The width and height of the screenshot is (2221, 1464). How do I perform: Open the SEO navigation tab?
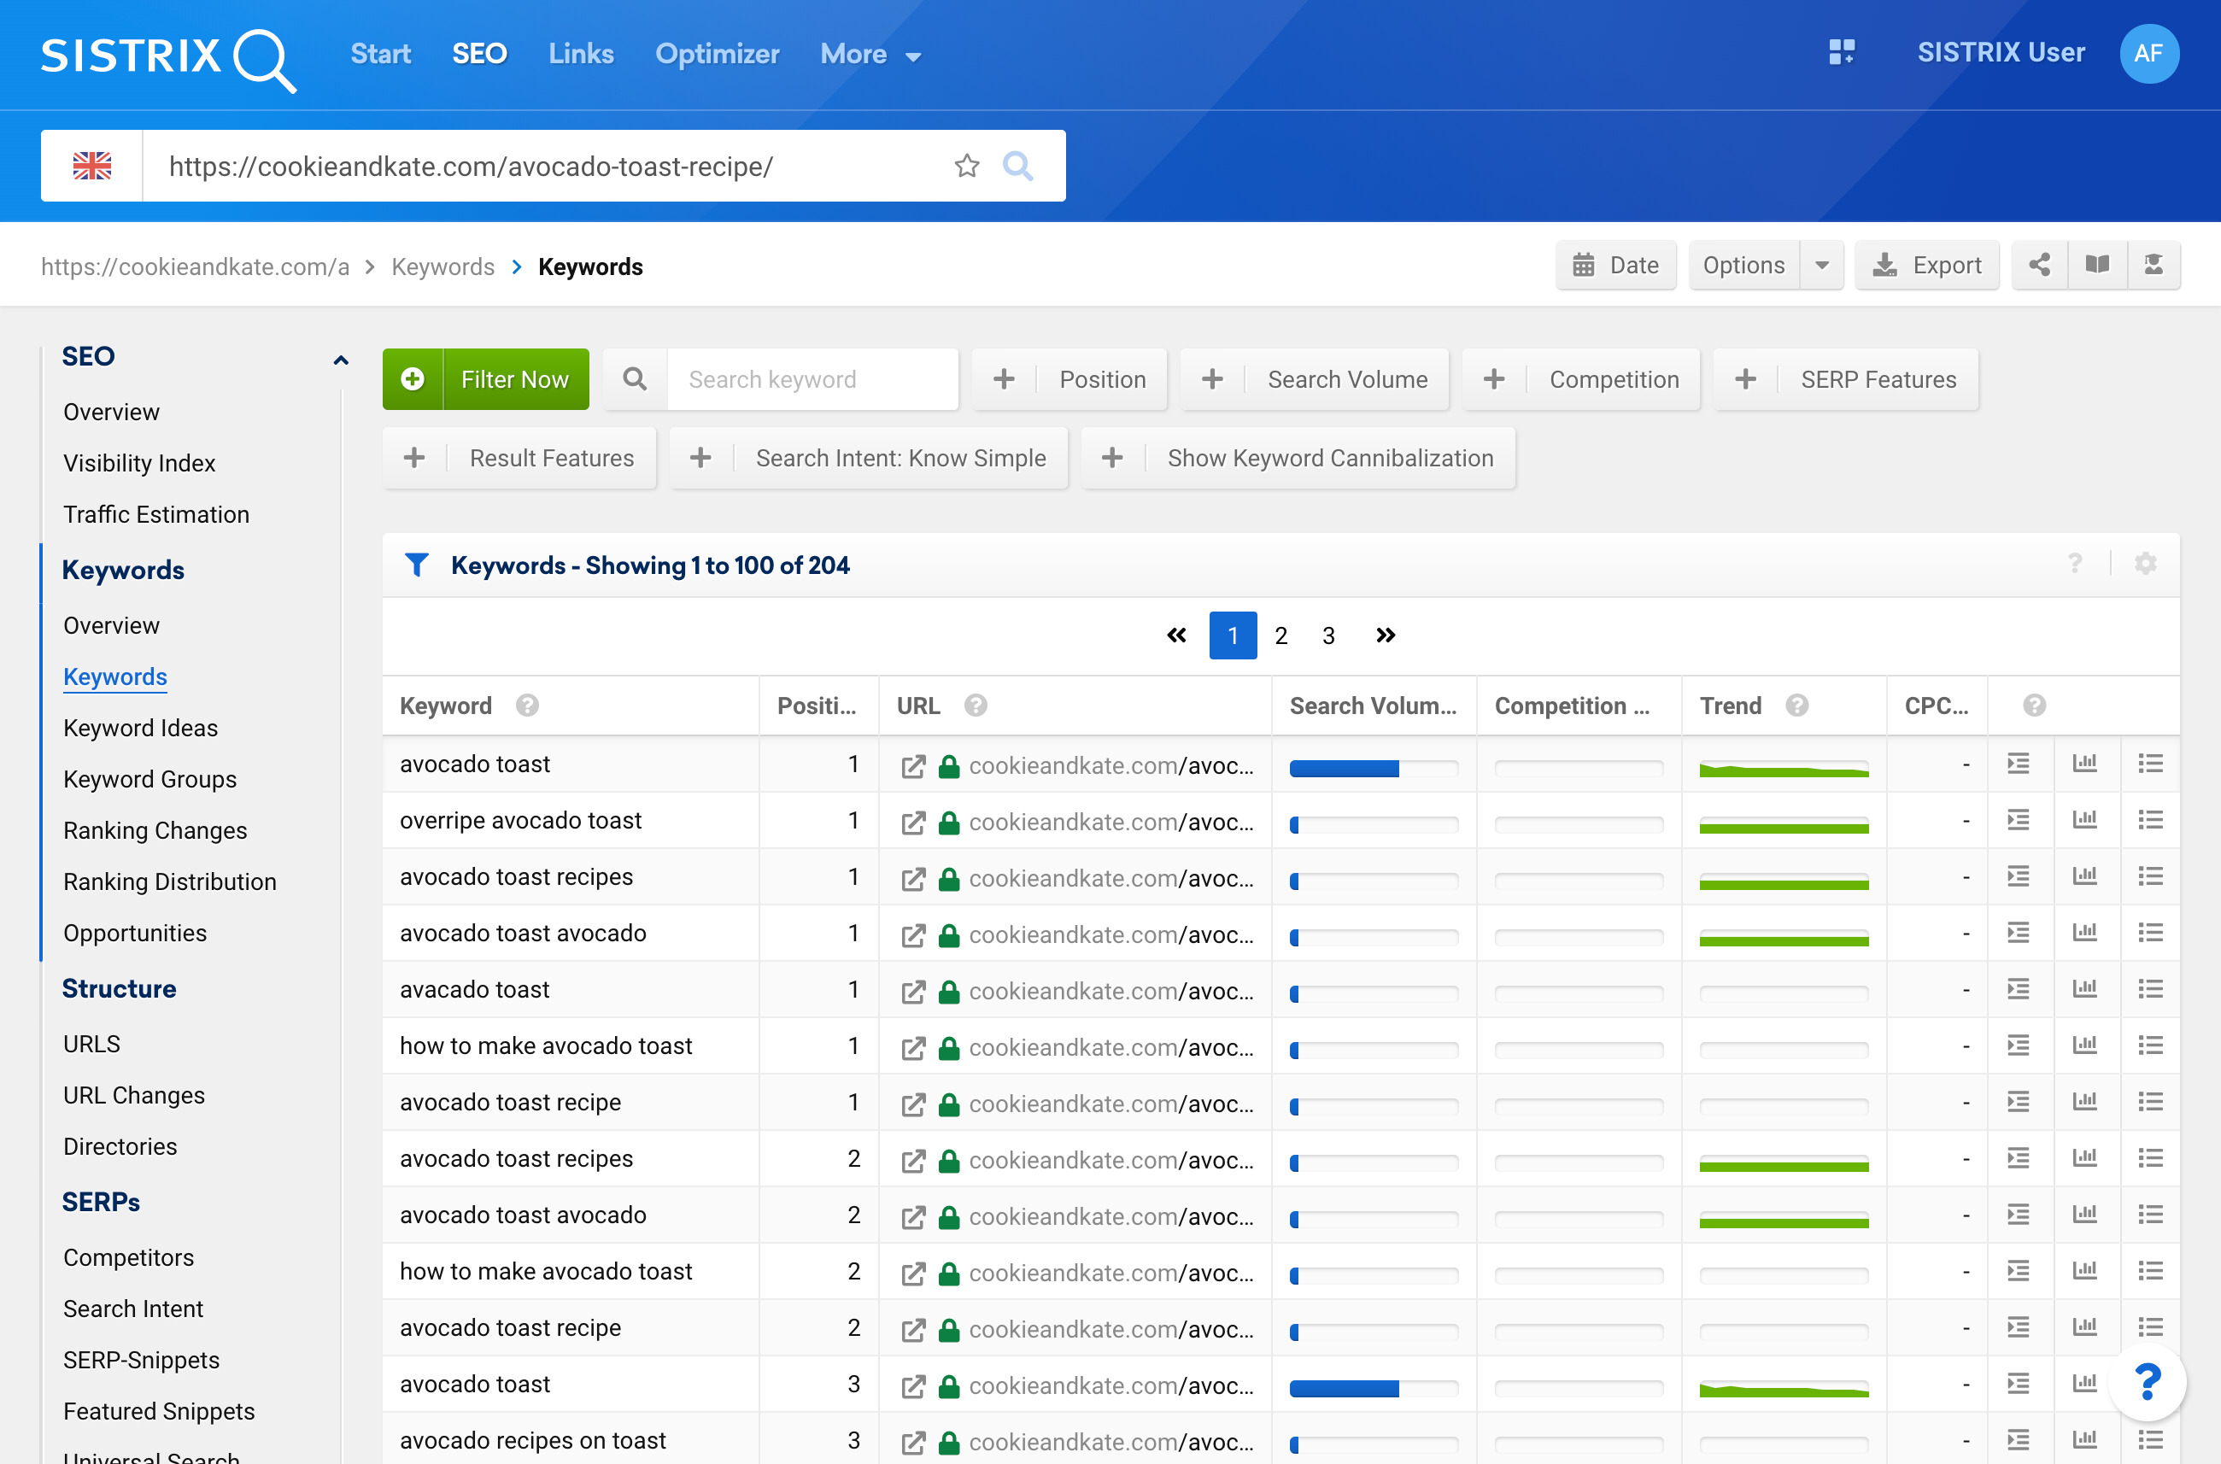pos(479,54)
